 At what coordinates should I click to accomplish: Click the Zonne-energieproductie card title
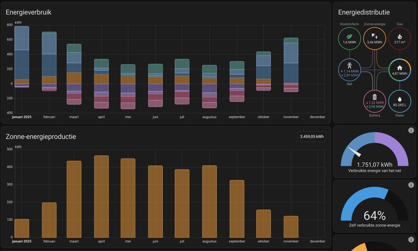[41, 136]
